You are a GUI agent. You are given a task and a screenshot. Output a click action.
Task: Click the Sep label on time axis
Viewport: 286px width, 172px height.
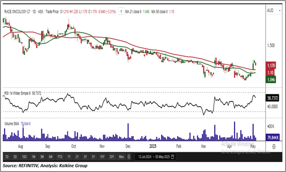tap(47, 146)
